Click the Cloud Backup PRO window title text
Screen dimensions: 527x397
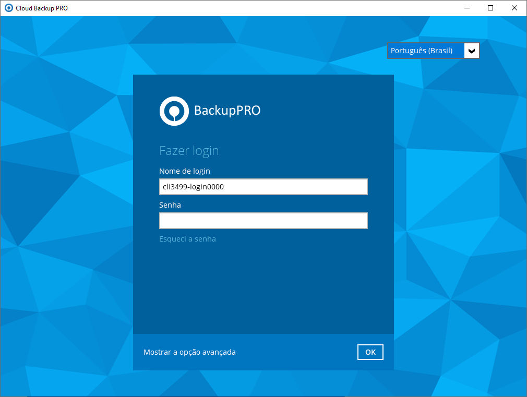[42, 8]
